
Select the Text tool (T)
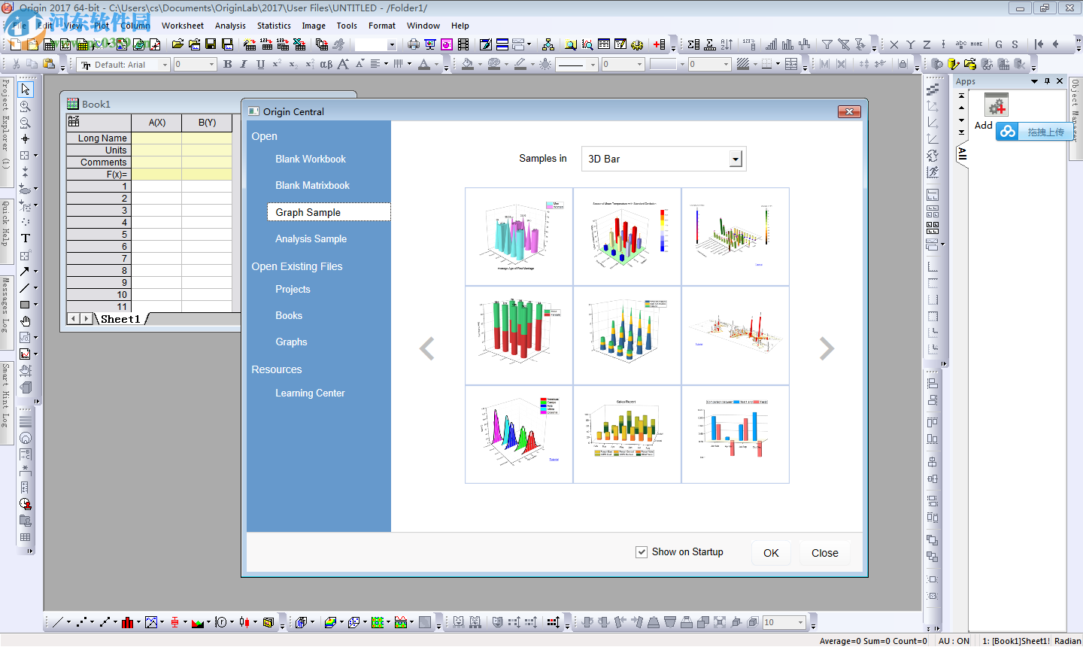click(26, 238)
